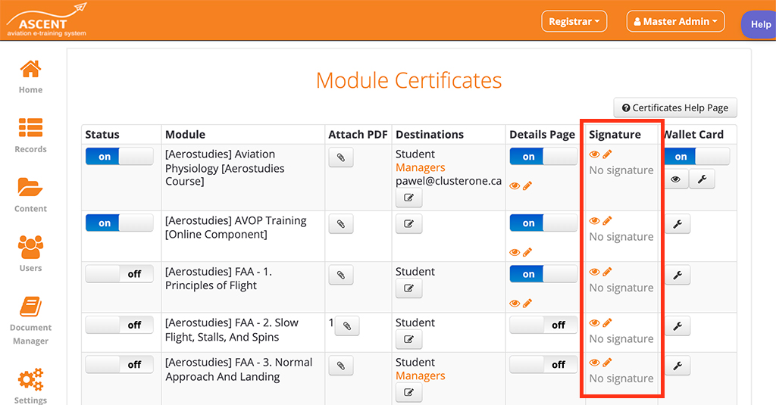Toggle Status switch for FAA 1 Principles of Flight
This screenshot has width=776, height=405.
[119, 274]
